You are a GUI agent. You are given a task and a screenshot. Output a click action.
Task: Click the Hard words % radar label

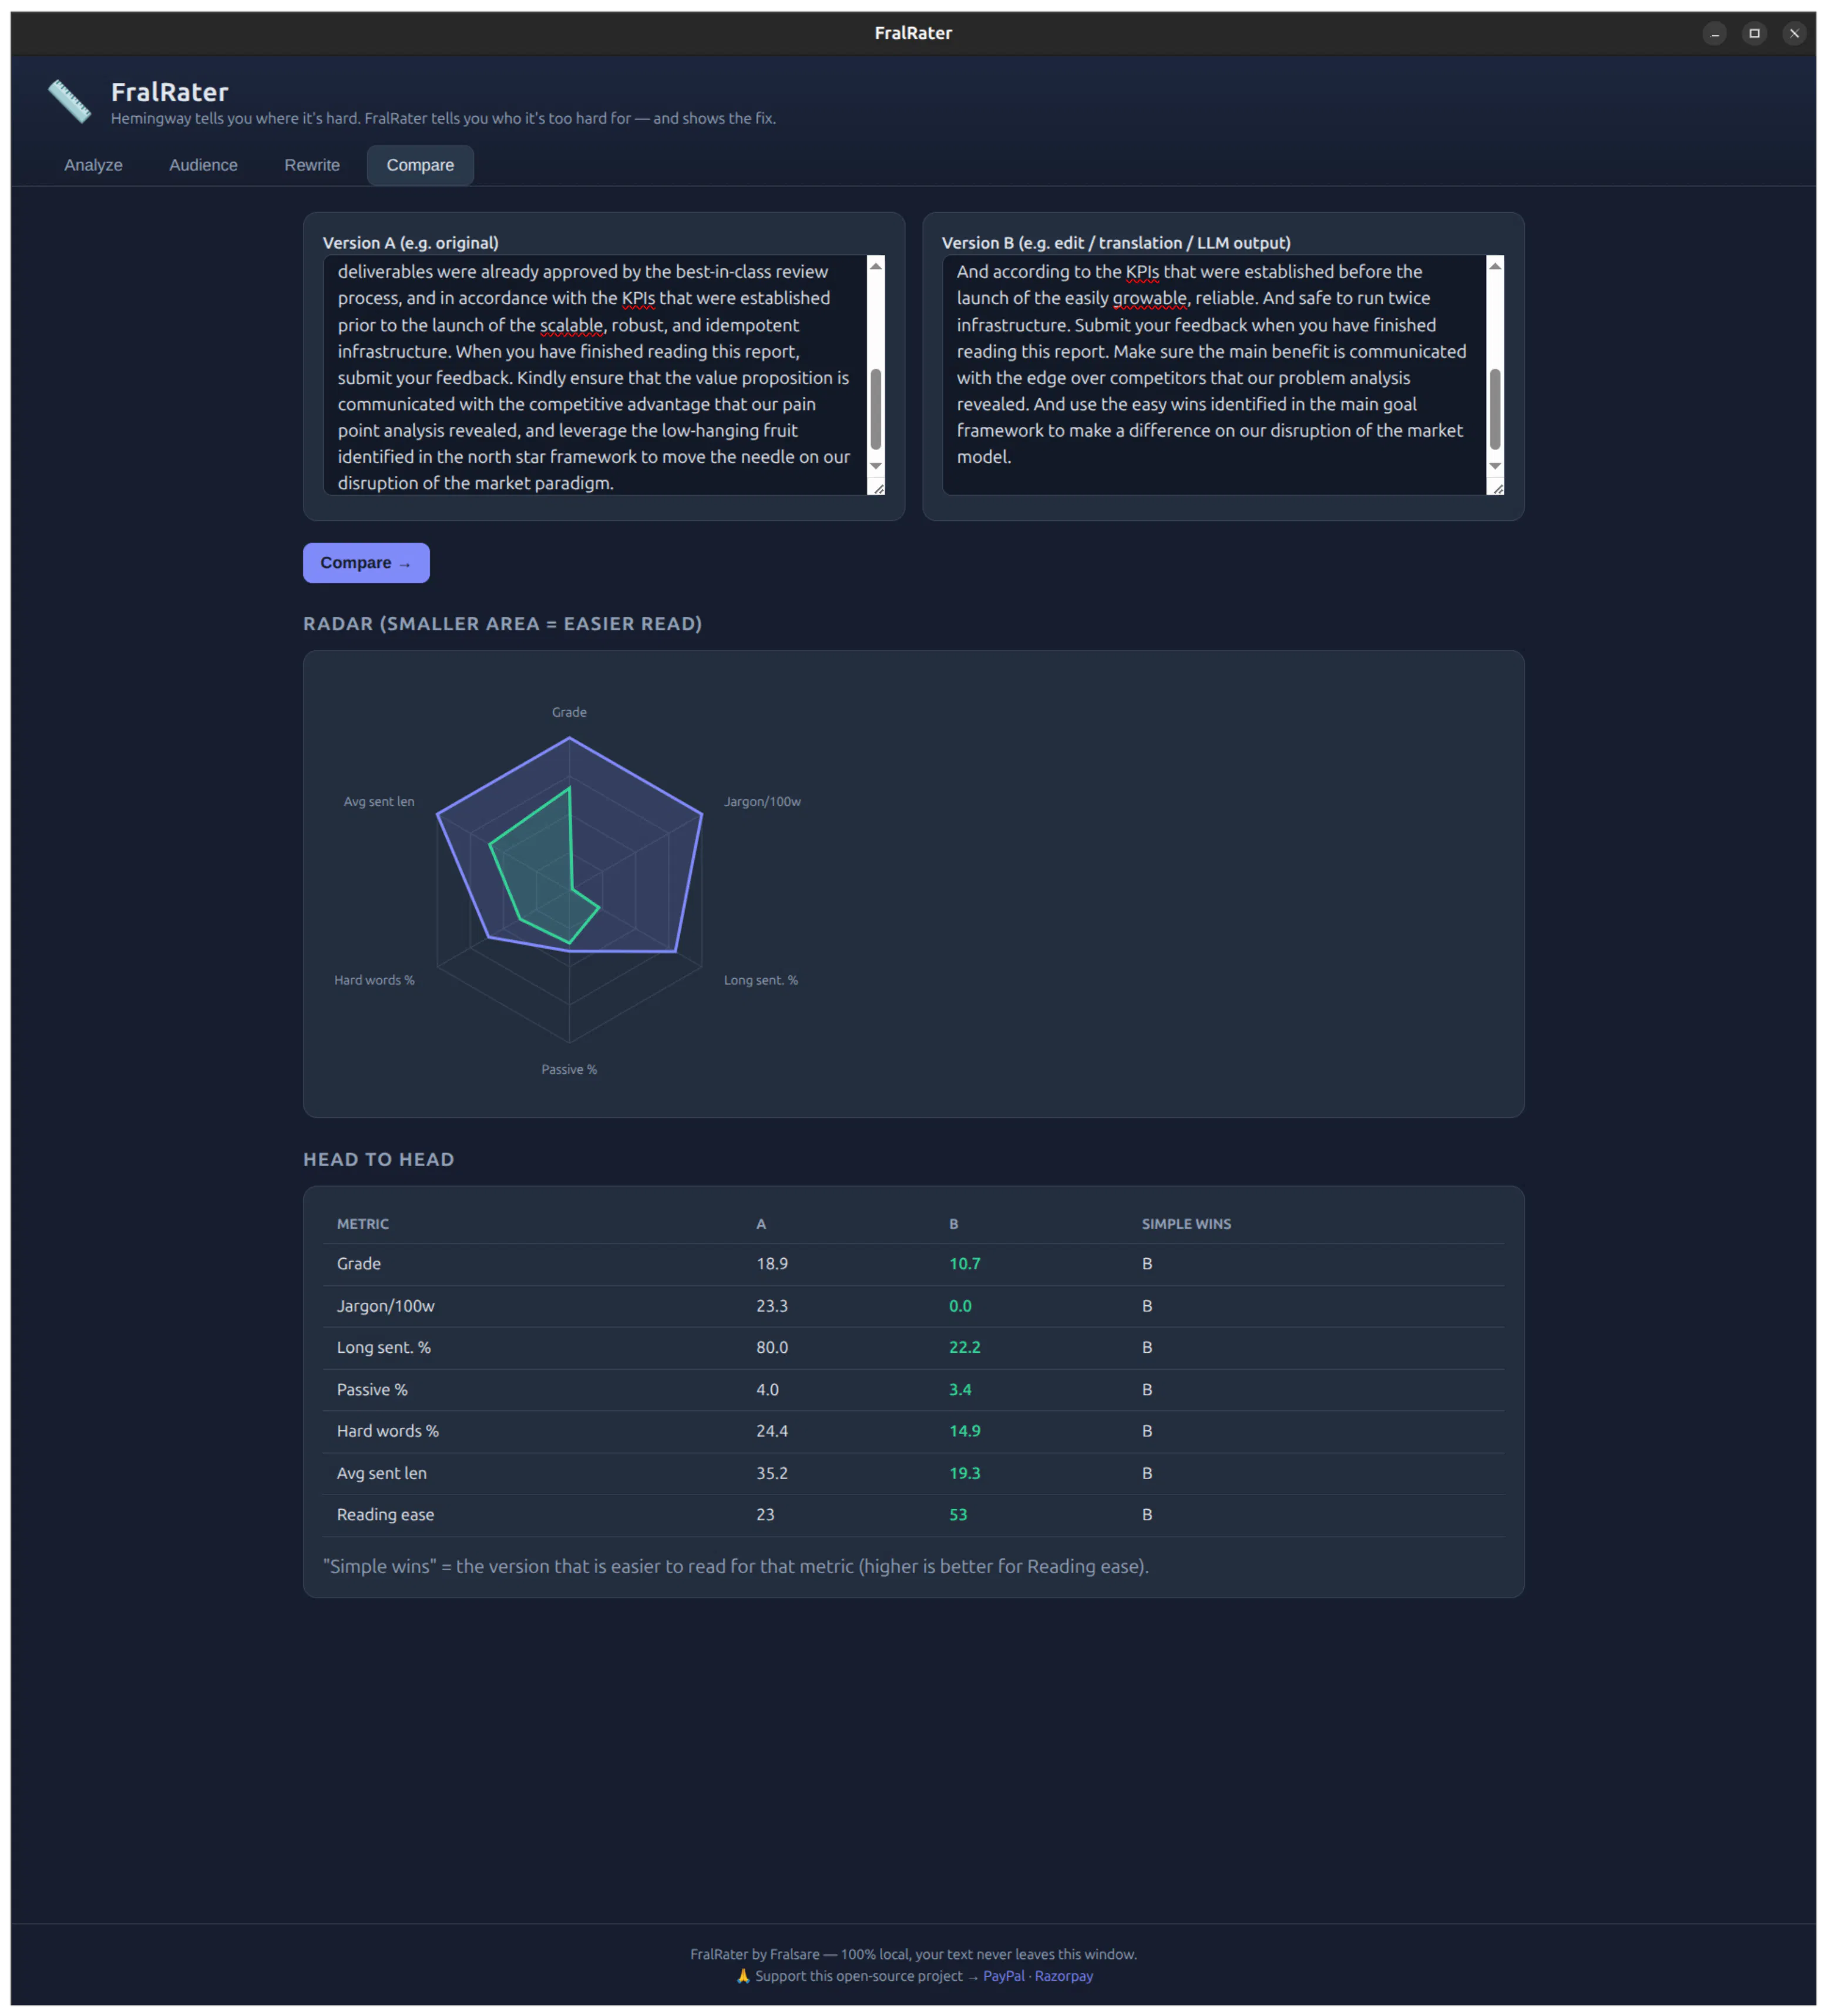(x=374, y=980)
